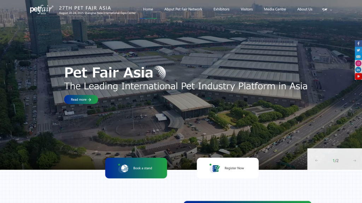This screenshot has width=362, height=203.
Task: Open the Media Centre menu
Action: click(x=275, y=9)
